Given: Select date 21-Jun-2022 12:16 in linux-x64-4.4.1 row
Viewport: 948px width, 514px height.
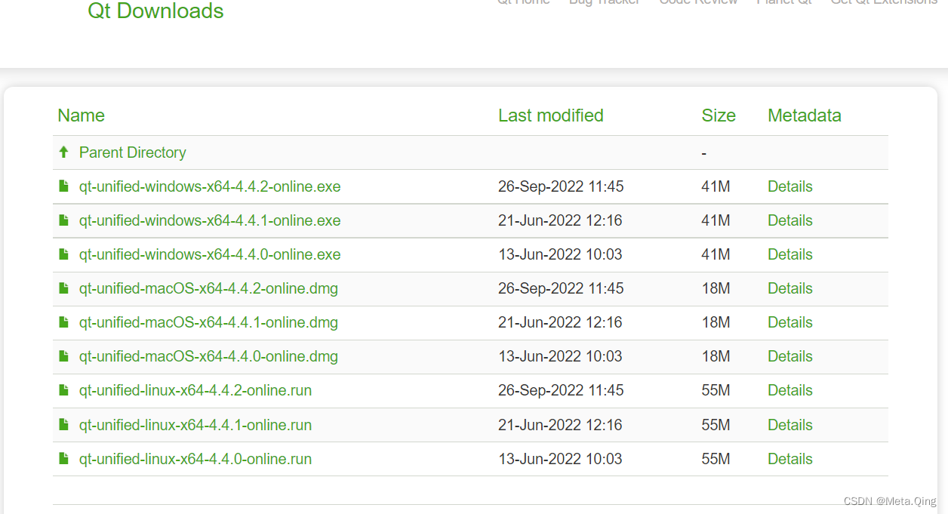Looking at the screenshot, I should [x=560, y=425].
